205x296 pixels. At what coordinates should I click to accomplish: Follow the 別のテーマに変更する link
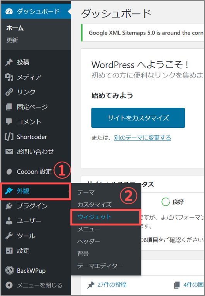tap(142, 138)
